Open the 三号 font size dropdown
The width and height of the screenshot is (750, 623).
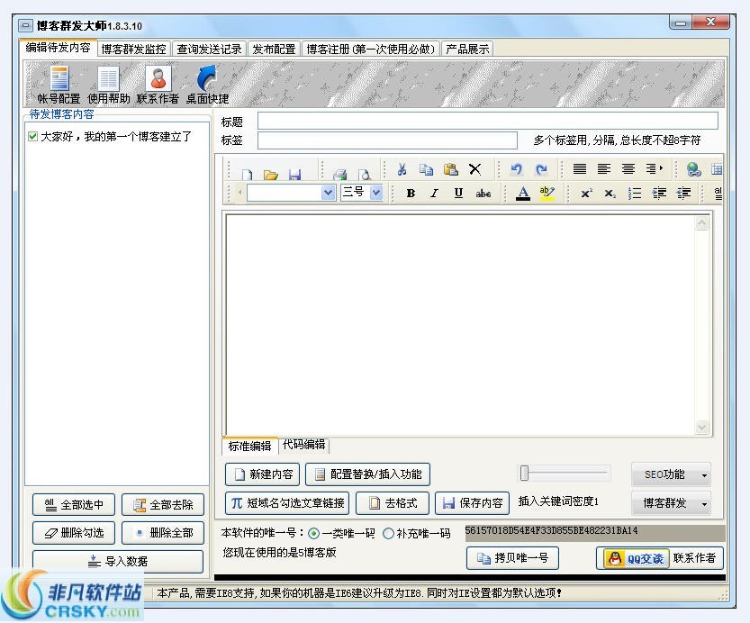[375, 193]
